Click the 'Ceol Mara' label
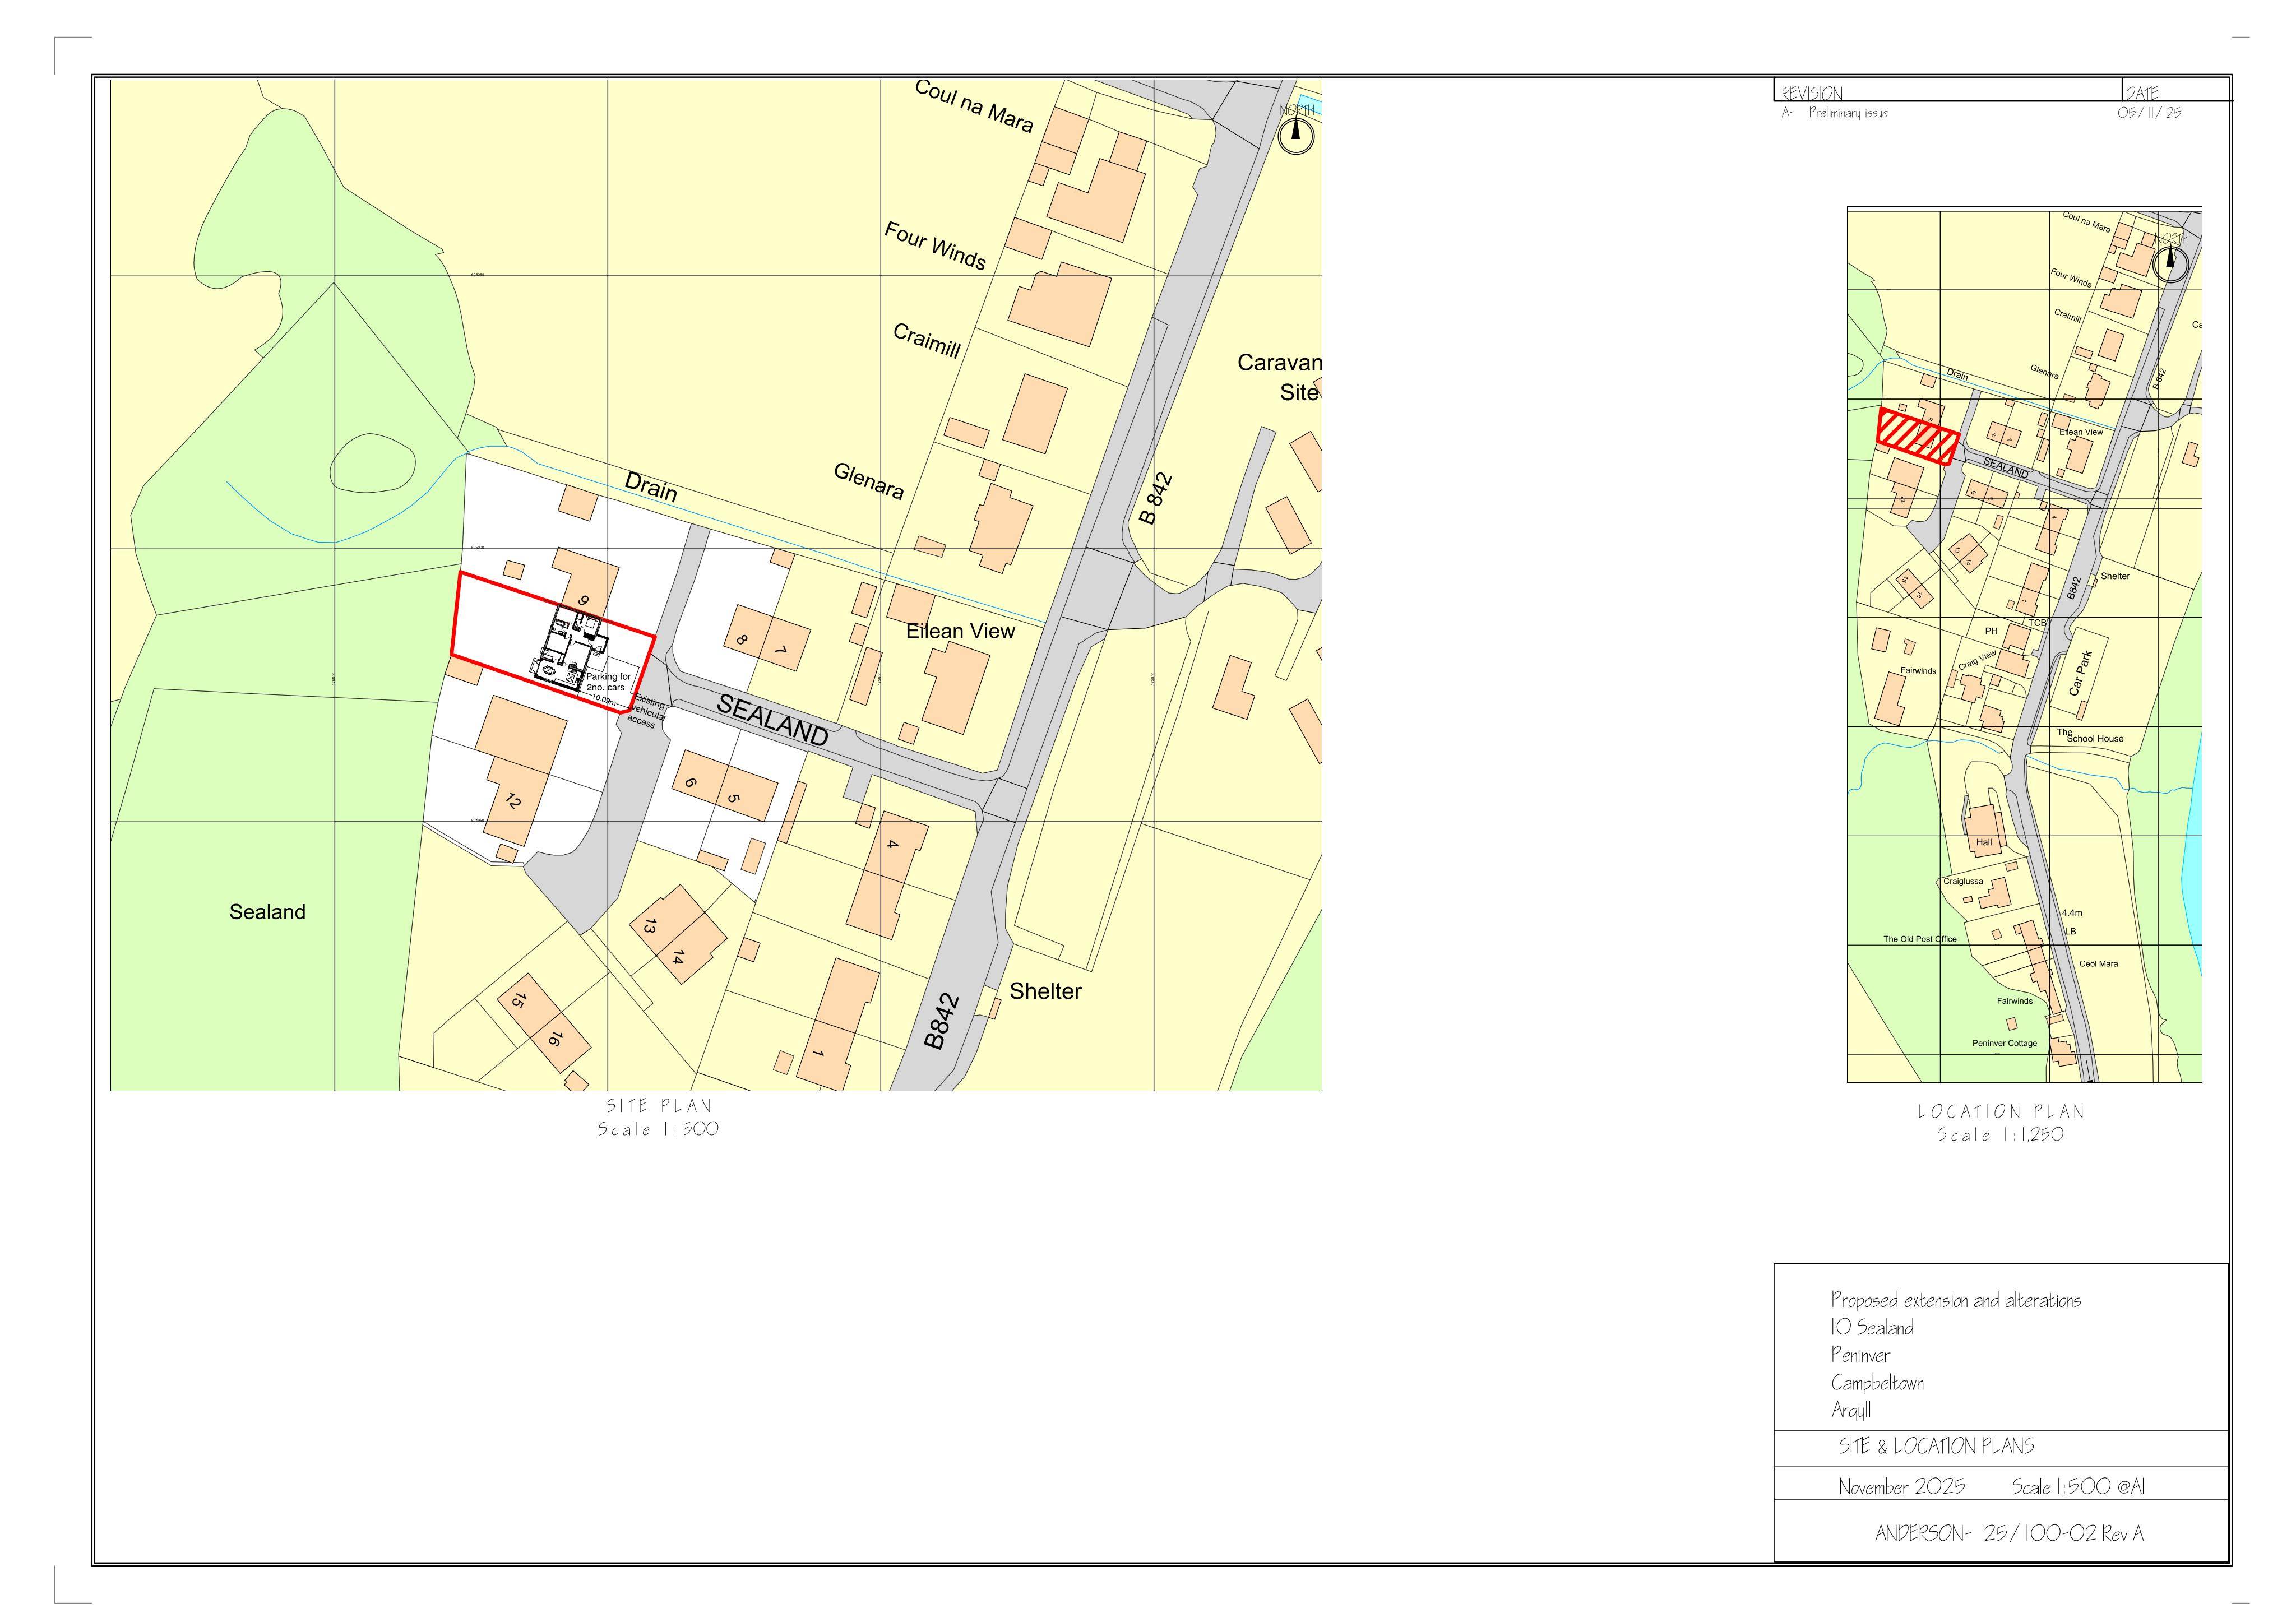Viewport: 2296px width, 1622px height. [x=2099, y=964]
